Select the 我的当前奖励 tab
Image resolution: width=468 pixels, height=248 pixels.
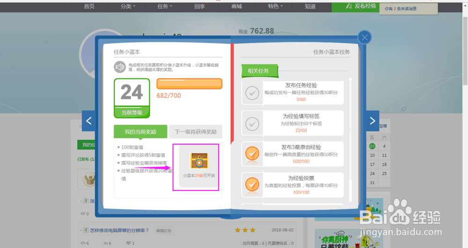click(140, 131)
